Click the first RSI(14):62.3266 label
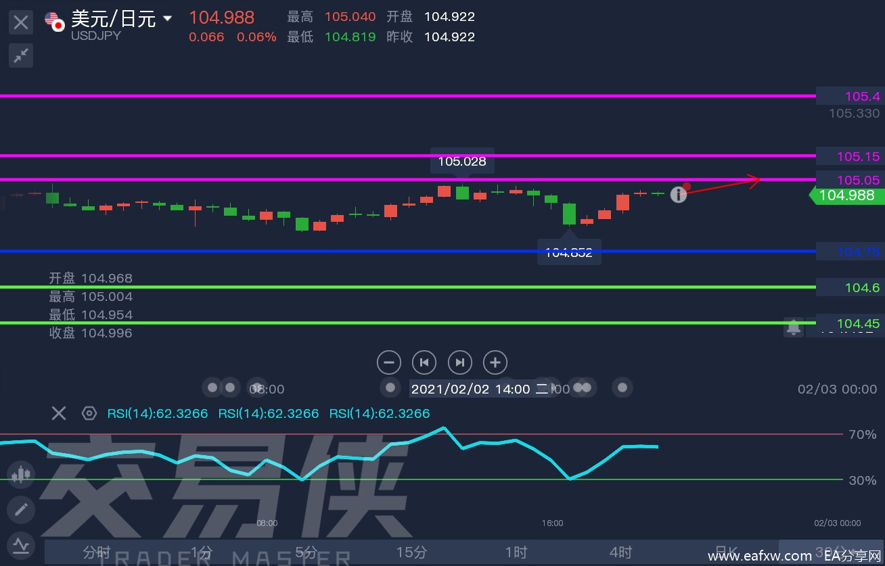 coord(158,413)
